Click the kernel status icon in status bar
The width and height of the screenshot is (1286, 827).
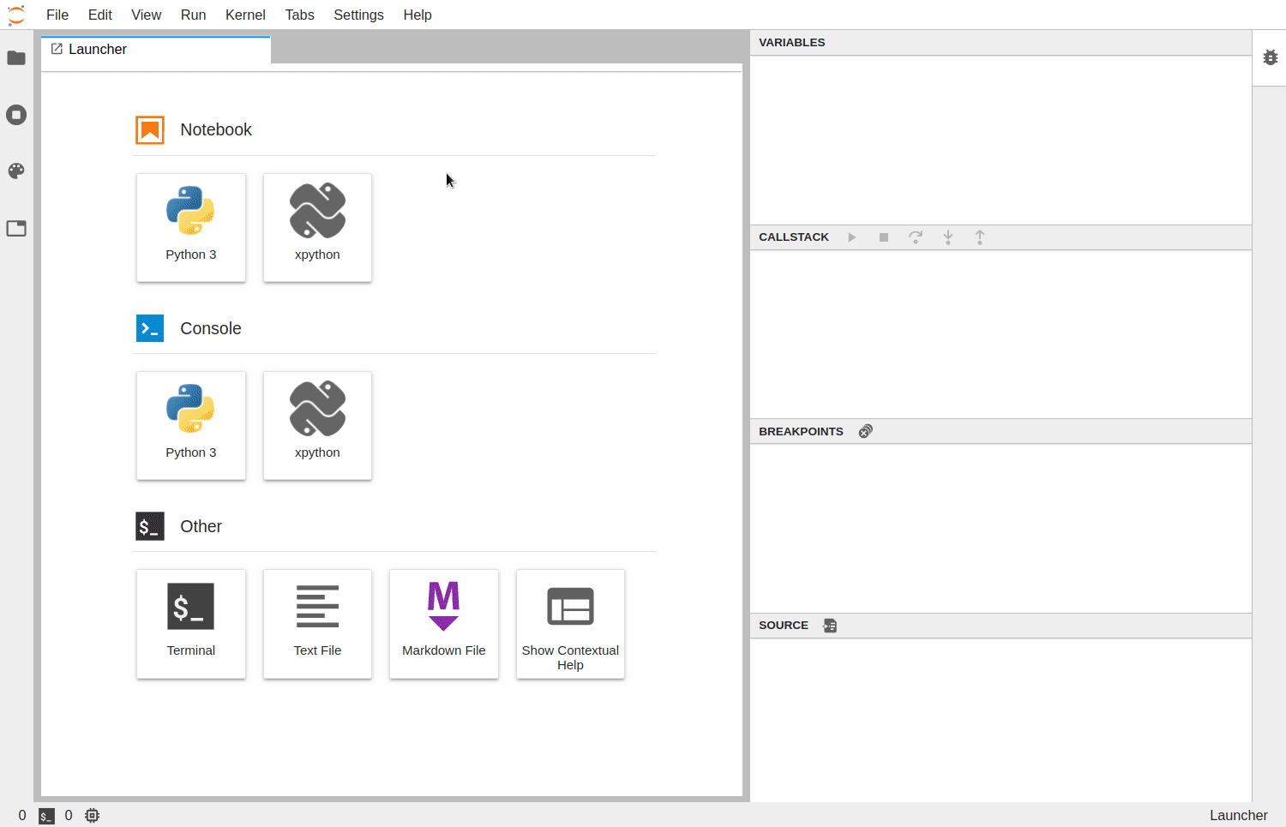tap(92, 815)
